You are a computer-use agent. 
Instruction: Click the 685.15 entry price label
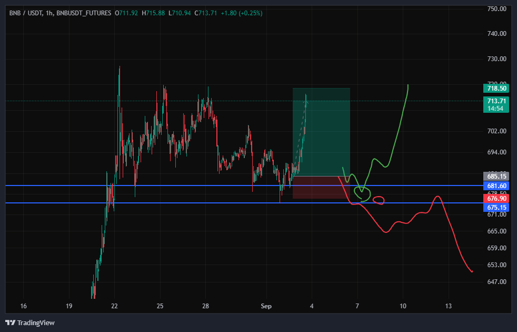coord(496,176)
